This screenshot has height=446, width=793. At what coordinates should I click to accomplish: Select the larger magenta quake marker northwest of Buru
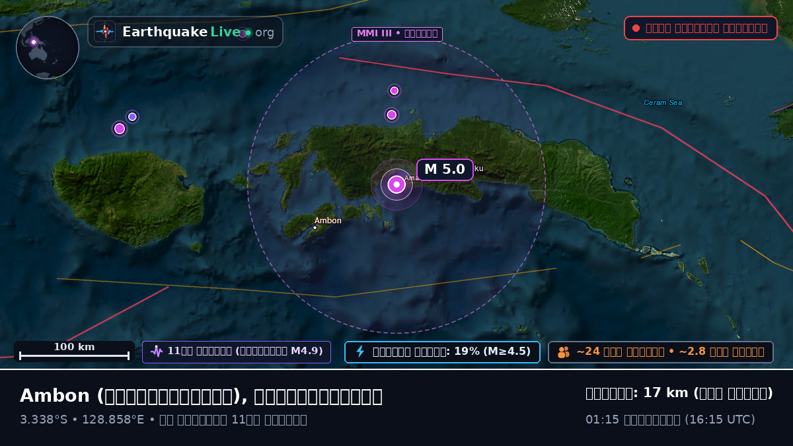120,128
